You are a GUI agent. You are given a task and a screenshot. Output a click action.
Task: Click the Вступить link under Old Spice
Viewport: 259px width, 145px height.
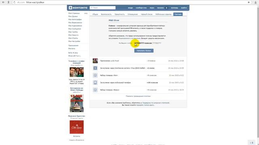pos(76,136)
